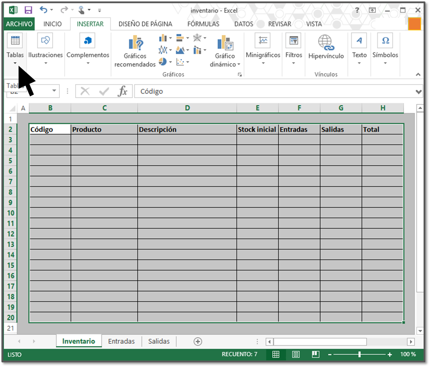
Task: Click the Save icon in quick access toolbar
Action: click(x=28, y=10)
